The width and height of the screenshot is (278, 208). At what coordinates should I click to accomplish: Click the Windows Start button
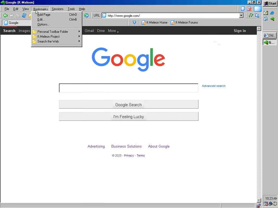[270, 4]
